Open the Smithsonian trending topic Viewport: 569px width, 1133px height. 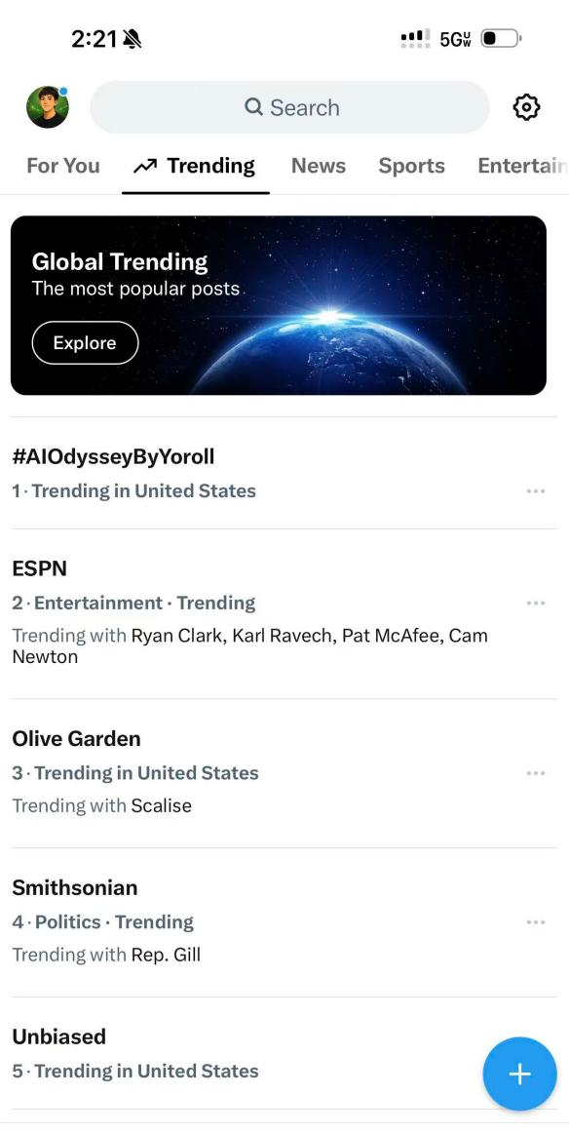(284, 922)
